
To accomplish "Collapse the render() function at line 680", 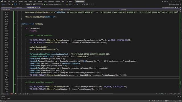I will click(15, 24).
